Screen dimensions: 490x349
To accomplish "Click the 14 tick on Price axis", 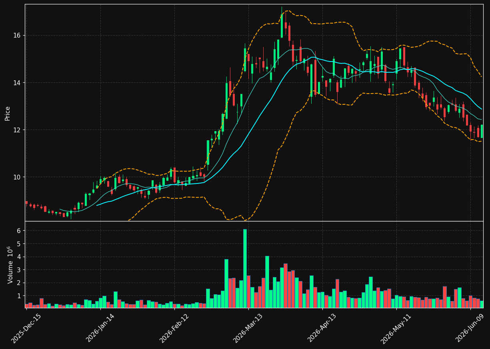I will [x=17, y=83].
